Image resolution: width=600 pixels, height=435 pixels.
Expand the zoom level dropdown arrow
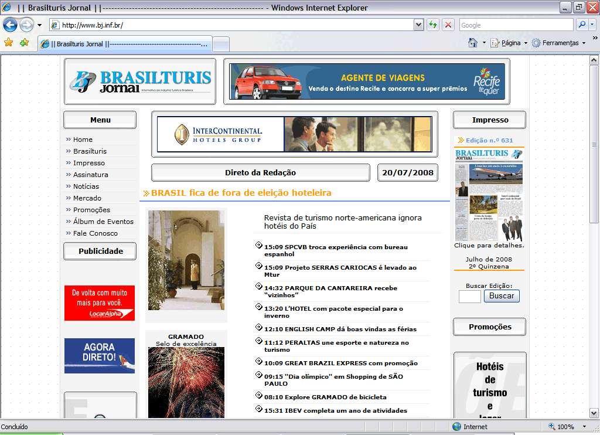pyautogui.click(x=584, y=427)
